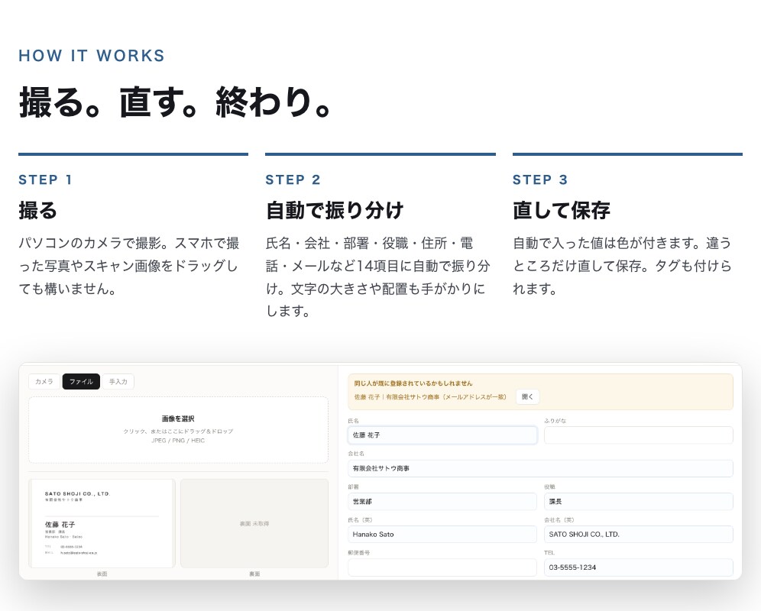Viewport: 761px width, 611px height.
Task: Click the 役職 field showing 課長
Action: [x=638, y=501]
